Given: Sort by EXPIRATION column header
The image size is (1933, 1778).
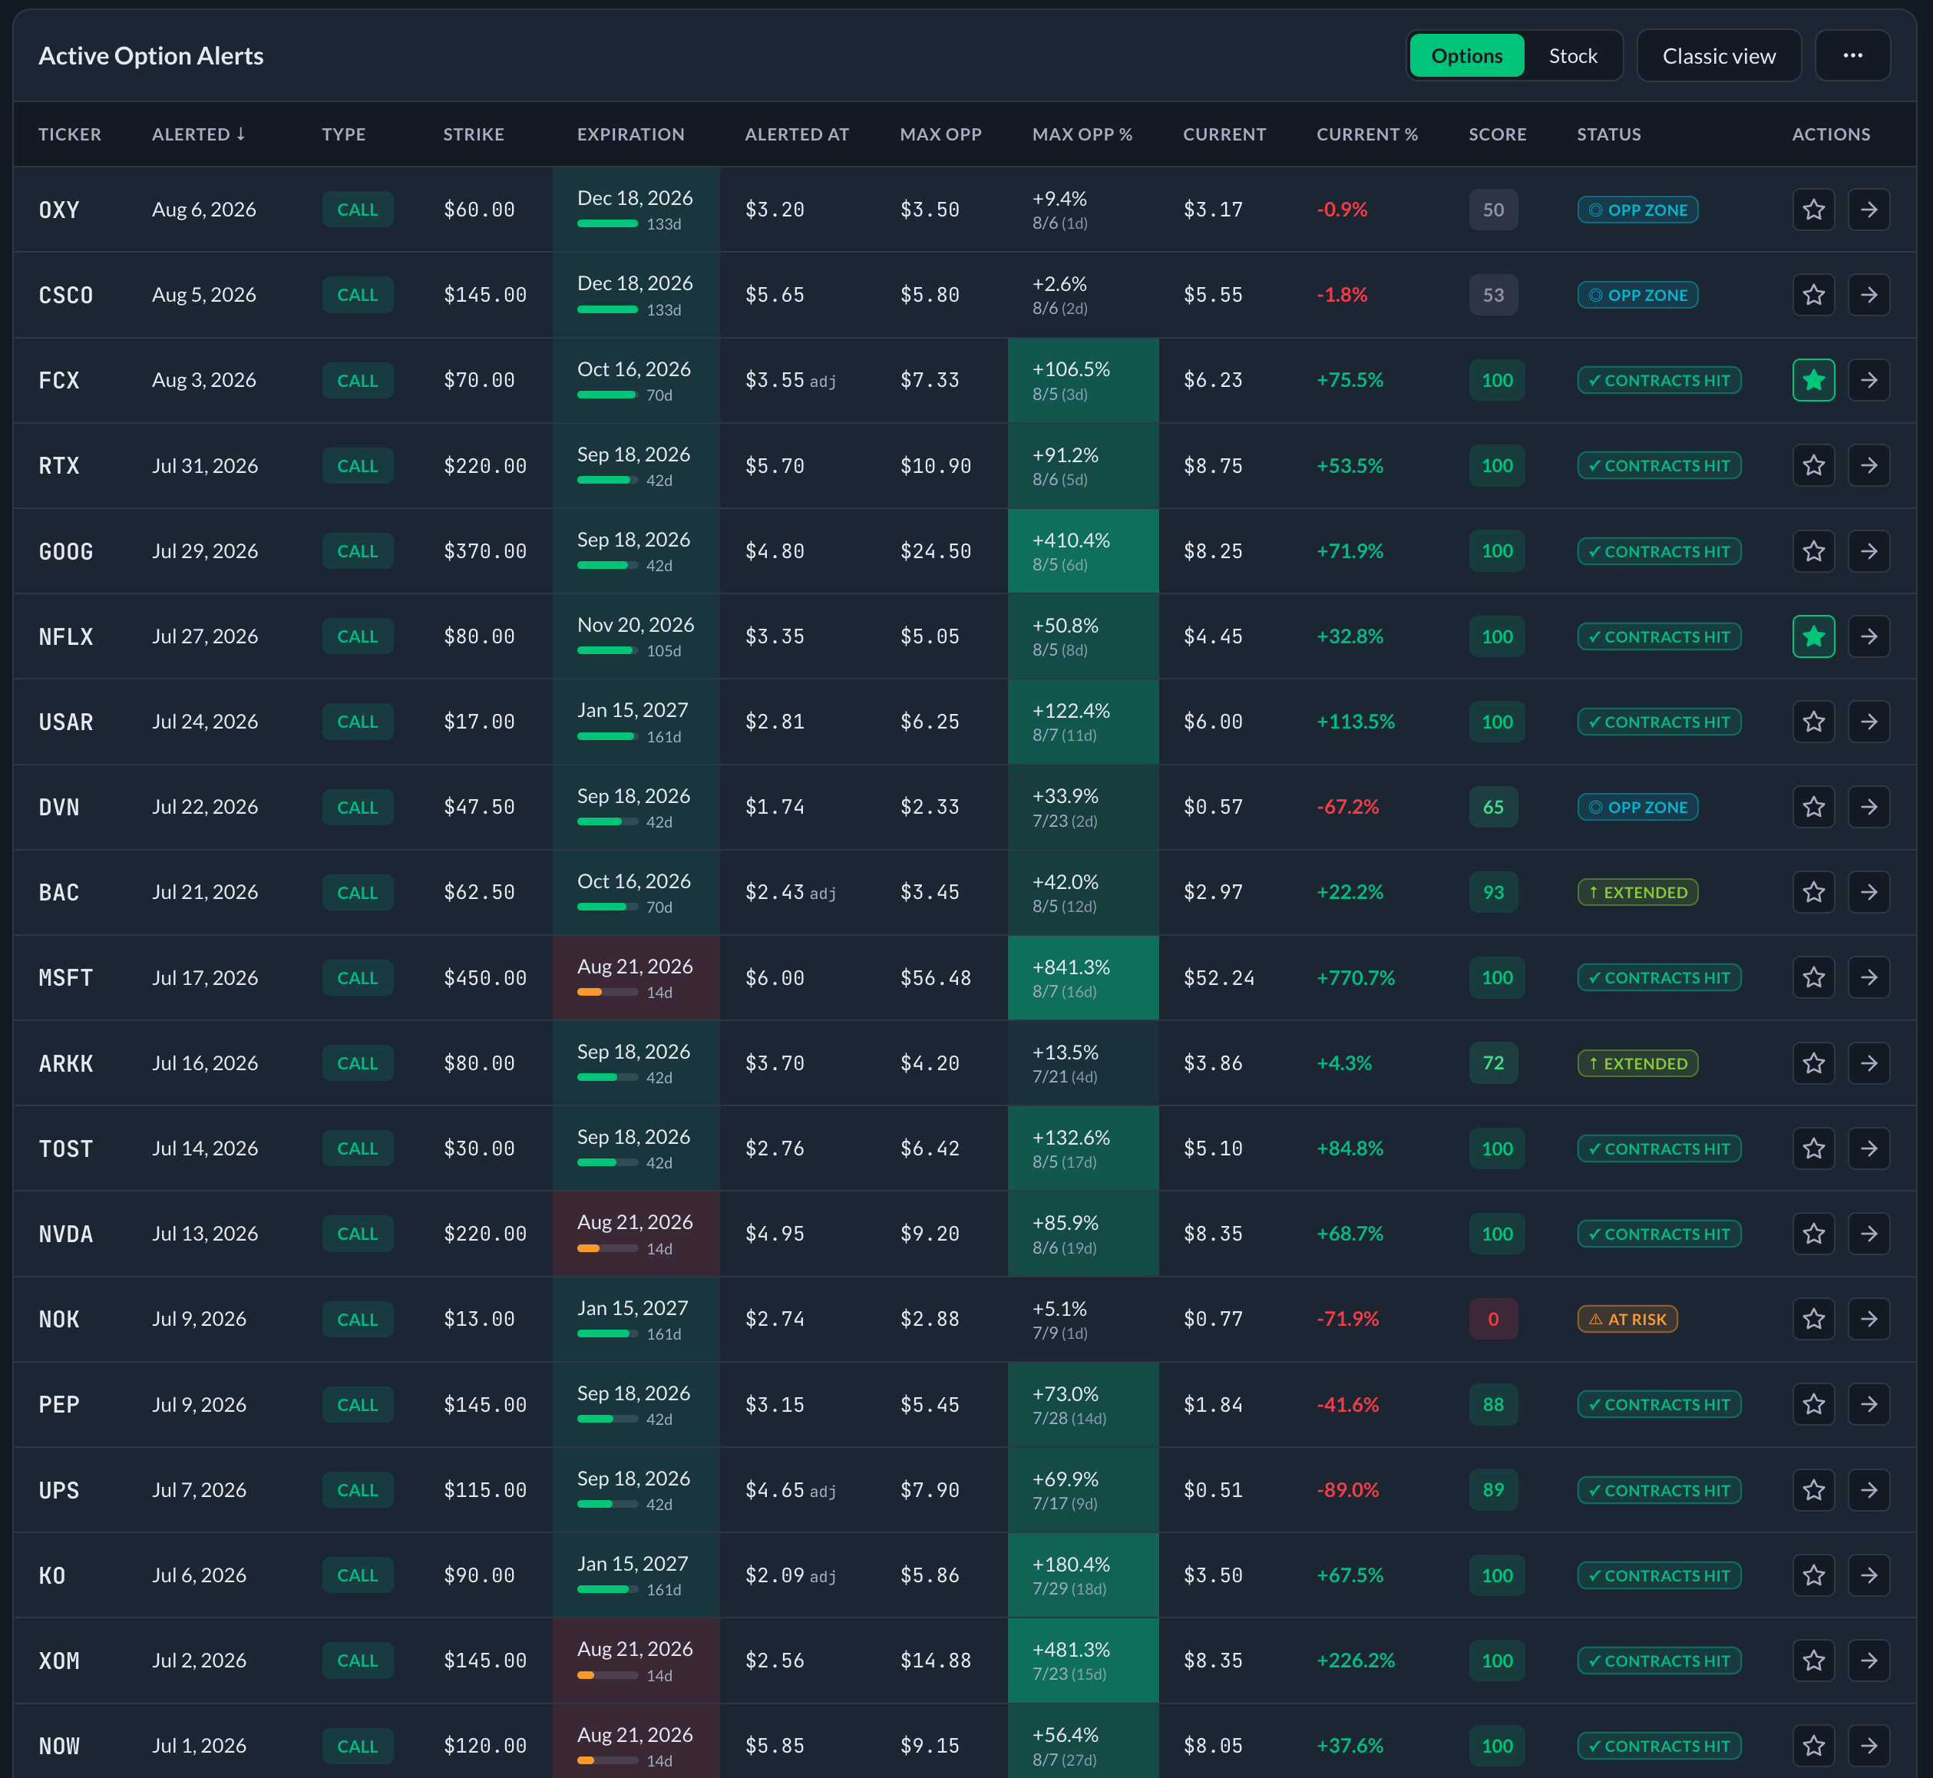Looking at the screenshot, I should [x=630, y=134].
